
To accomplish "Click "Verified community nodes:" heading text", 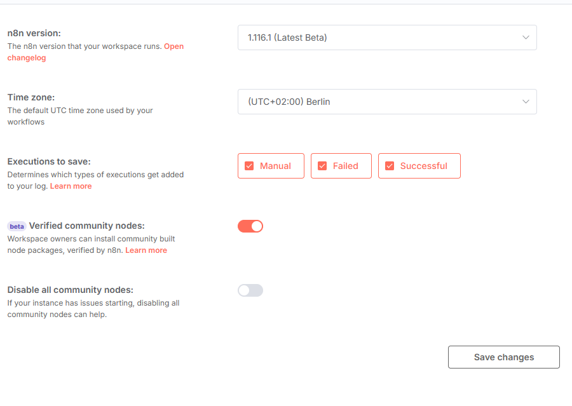I will [87, 226].
